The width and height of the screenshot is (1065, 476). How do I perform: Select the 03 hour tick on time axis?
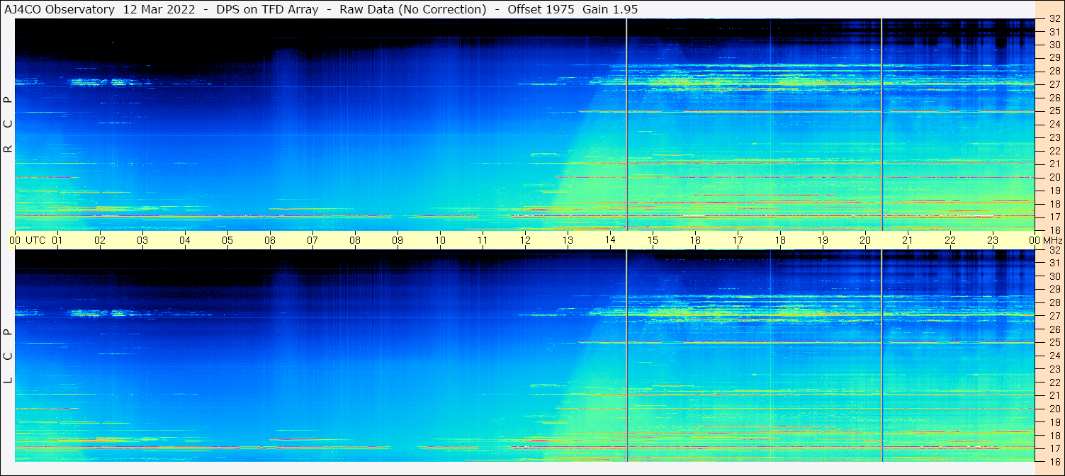142,240
